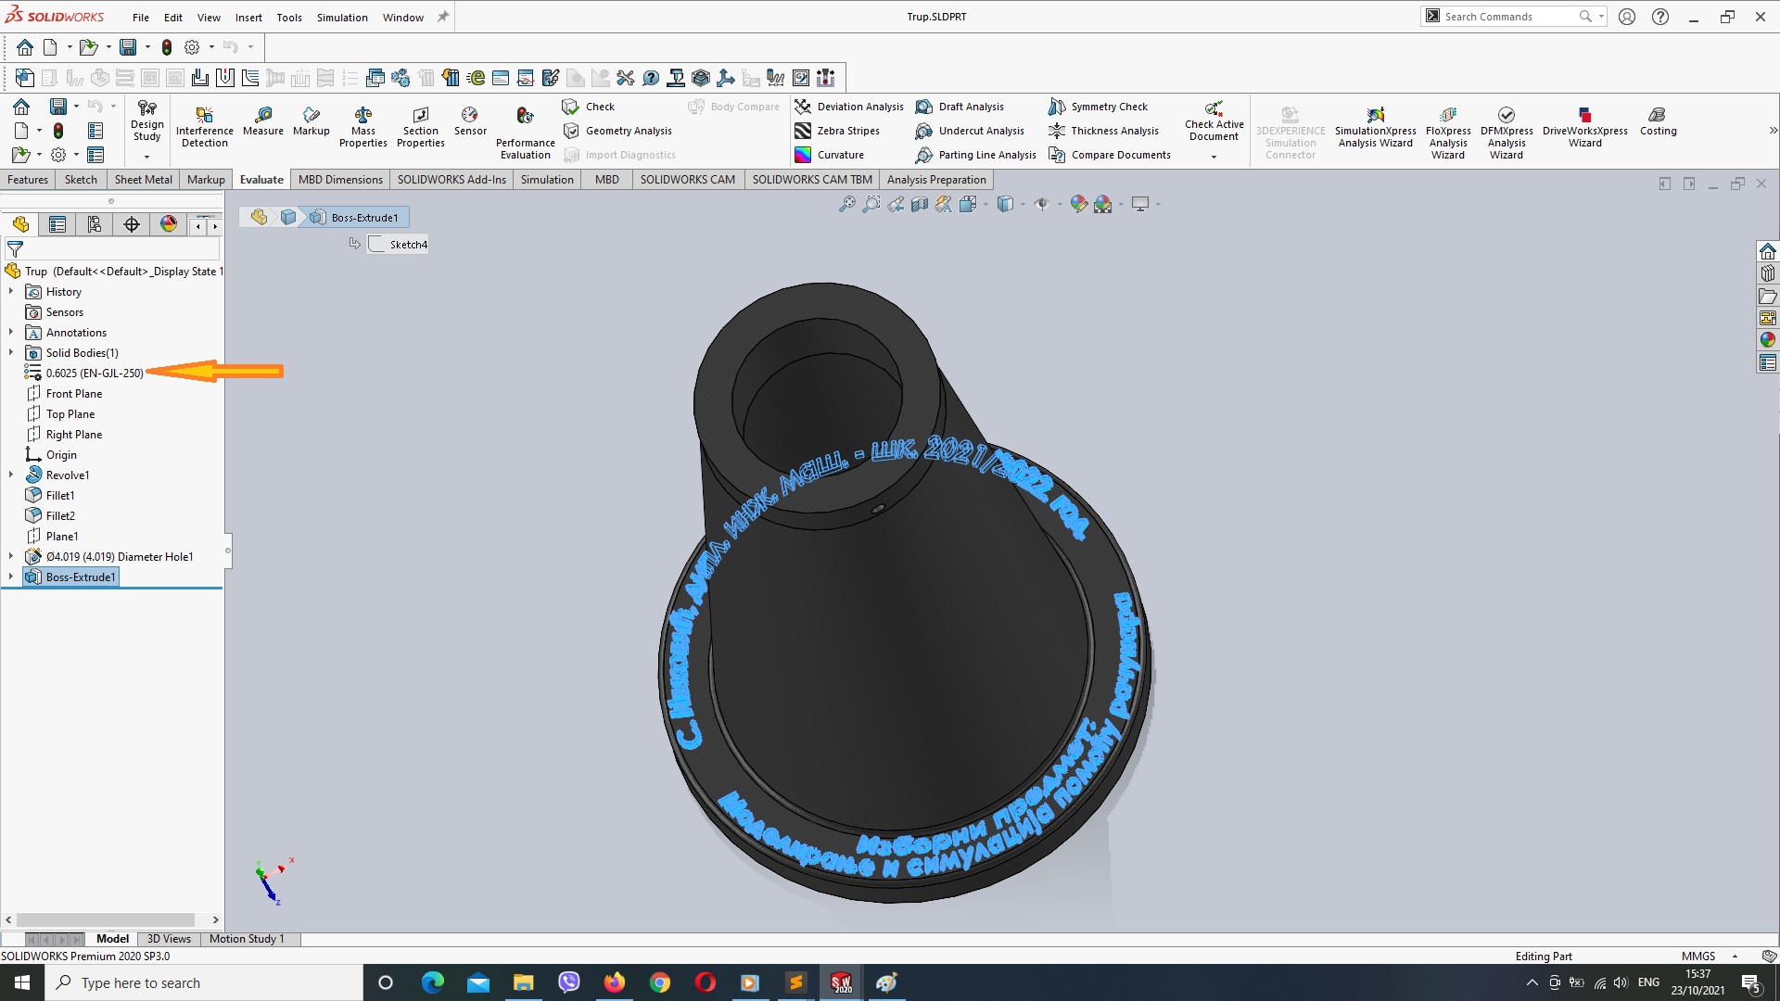Image resolution: width=1780 pixels, height=1001 pixels.
Task: Open the ConfigurationManager panel tab
Action: [x=95, y=224]
